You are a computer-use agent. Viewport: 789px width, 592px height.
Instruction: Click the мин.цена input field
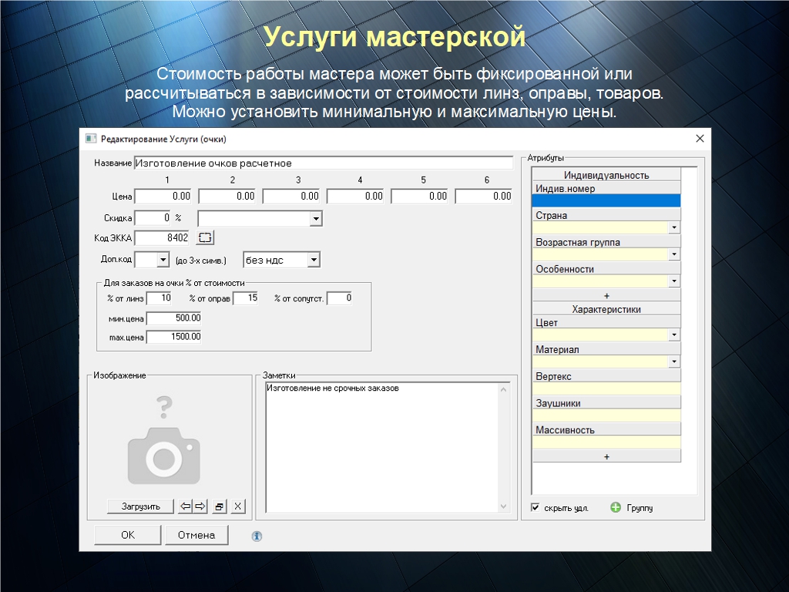click(x=173, y=318)
